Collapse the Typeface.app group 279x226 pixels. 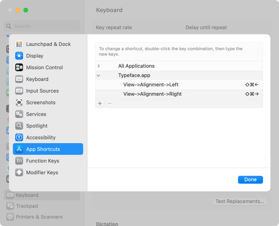click(98, 75)
